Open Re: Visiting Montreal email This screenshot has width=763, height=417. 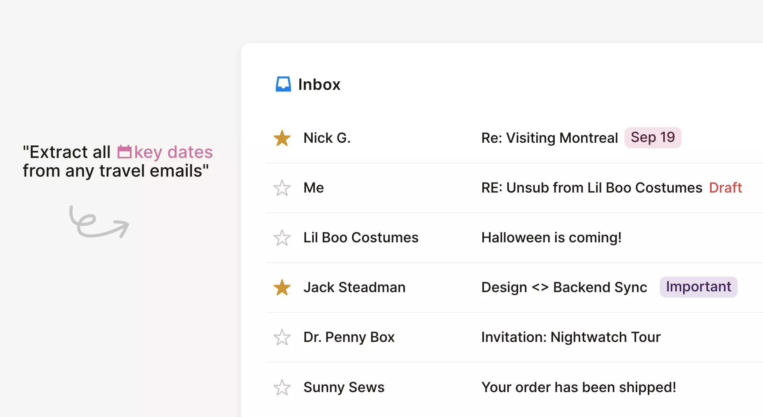(549, 138)
